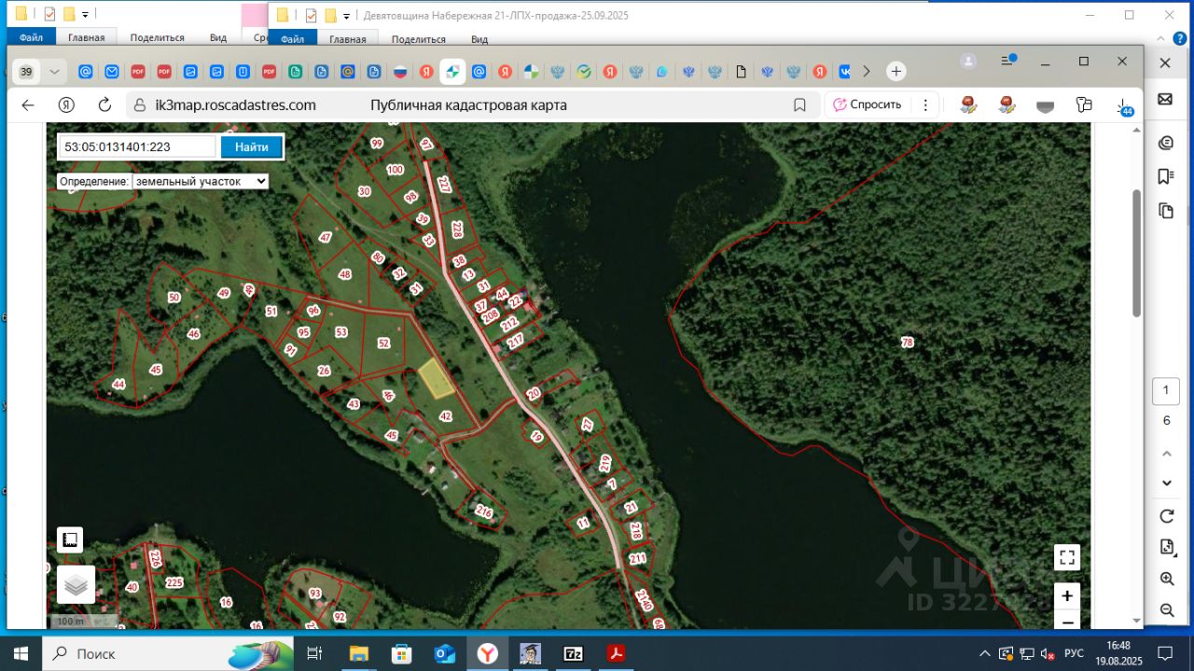Open the Windows Start menu
Image resolution: width=1194 pixels, height=671 pixels.
21,653
